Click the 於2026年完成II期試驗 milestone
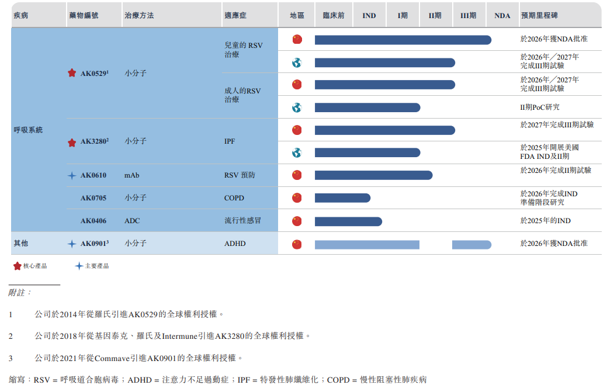The image size is (607, 385). coord(556,170)
